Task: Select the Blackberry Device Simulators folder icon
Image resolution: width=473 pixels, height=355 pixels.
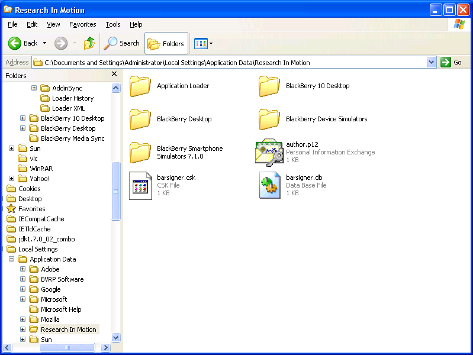Action: coord(269,120)
